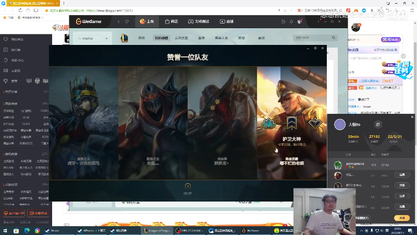The width and height of the screenshot is (417, 235).
Task: Click the WeGame logo
Action: [x=89, y=21]
